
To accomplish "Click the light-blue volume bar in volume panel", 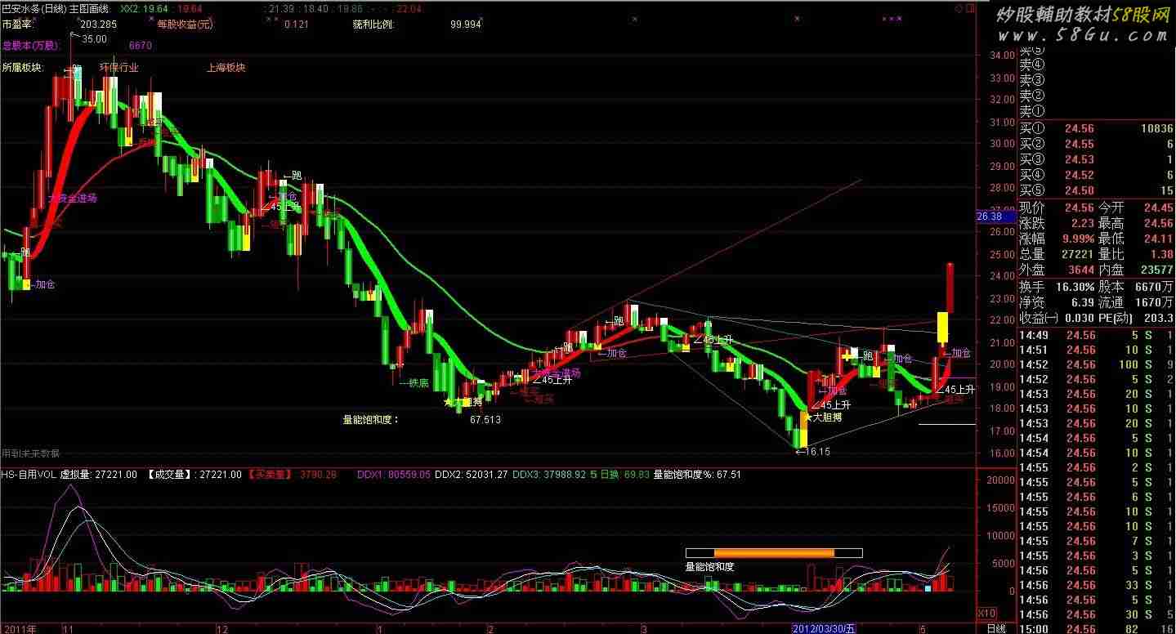I will (928, 587).
